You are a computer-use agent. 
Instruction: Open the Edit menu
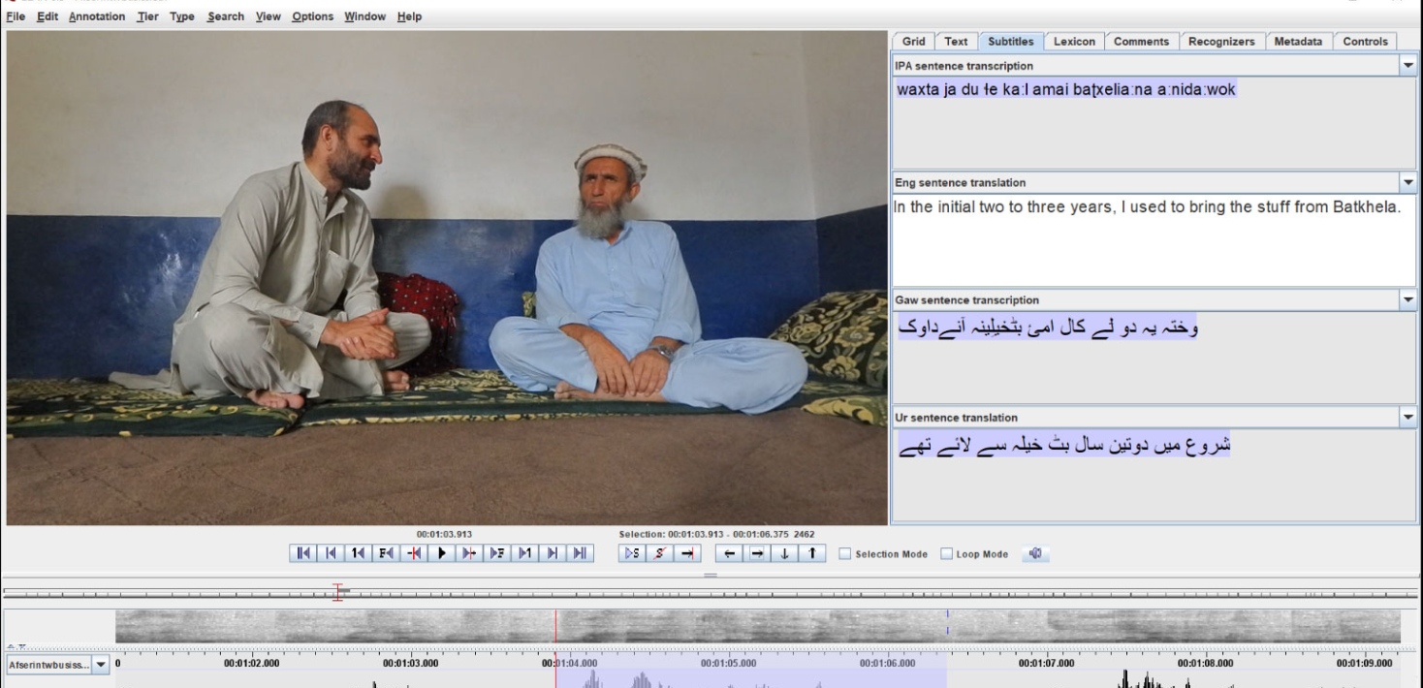47,16
